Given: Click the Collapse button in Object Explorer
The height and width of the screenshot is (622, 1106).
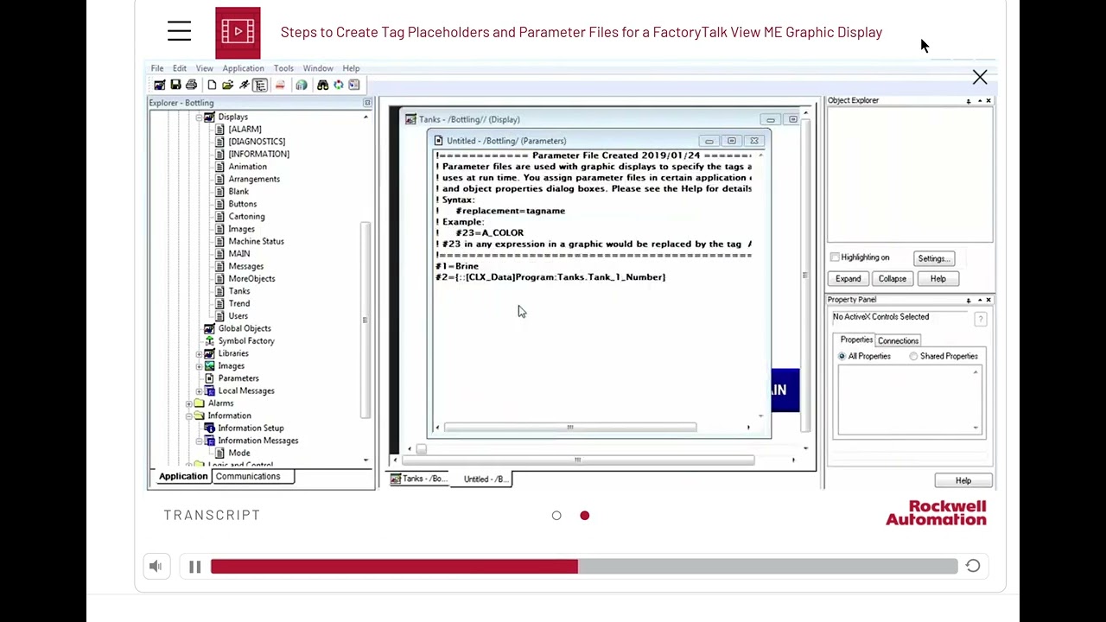Looking at the screenshot, I should pos(893,279).
